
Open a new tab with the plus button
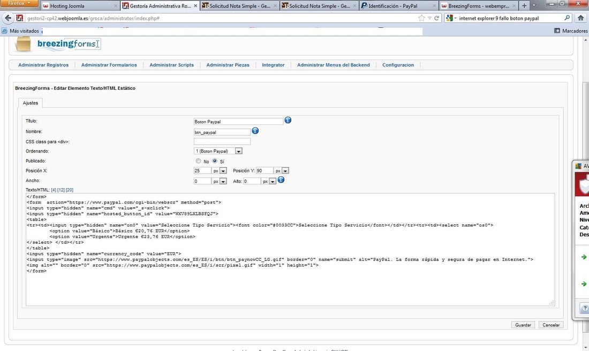524,6
